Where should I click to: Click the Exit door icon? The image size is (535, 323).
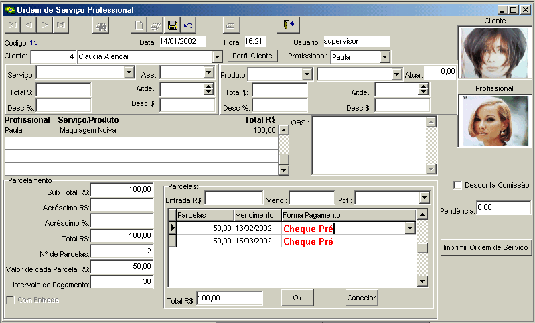pos(288,25)
